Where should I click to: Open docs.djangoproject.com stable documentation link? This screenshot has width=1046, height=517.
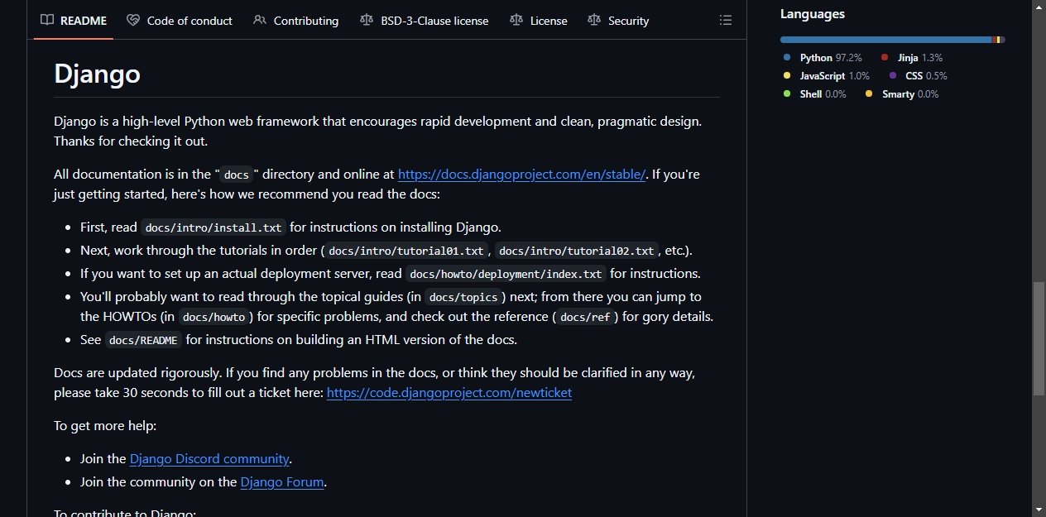(x=521, y=175)
